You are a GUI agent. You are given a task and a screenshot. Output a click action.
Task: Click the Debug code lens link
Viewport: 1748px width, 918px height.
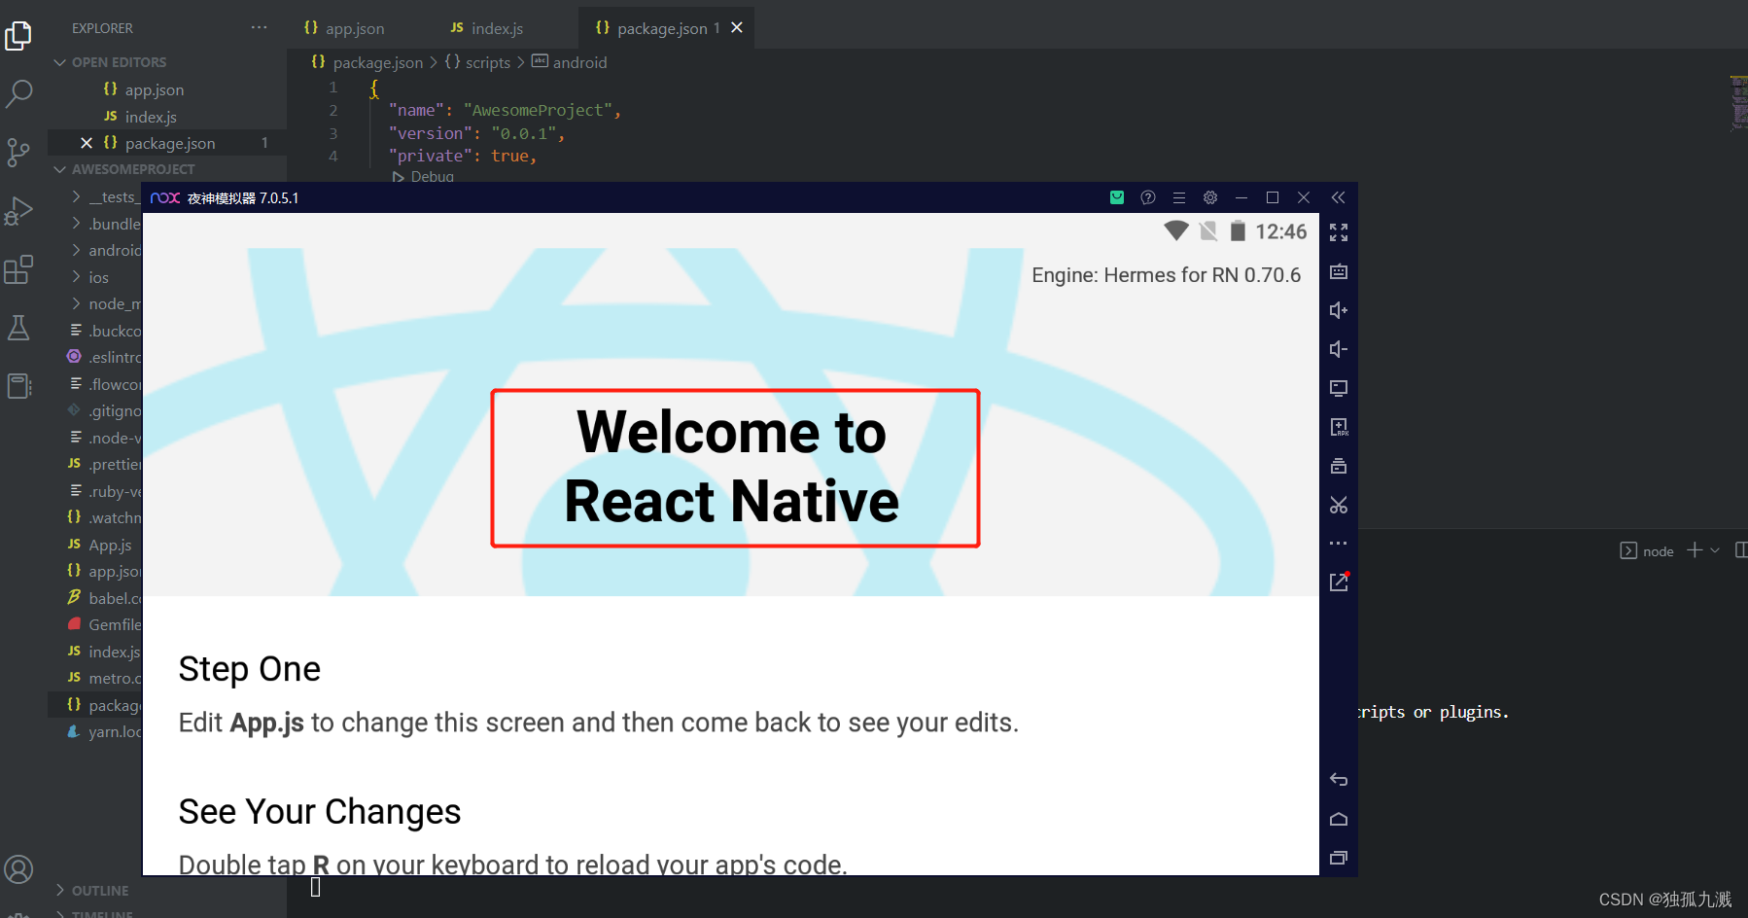424,176
